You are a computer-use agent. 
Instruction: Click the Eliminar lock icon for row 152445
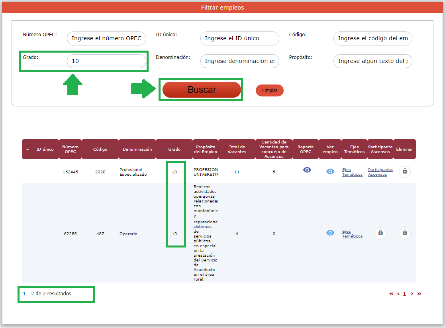click(405, 171)
